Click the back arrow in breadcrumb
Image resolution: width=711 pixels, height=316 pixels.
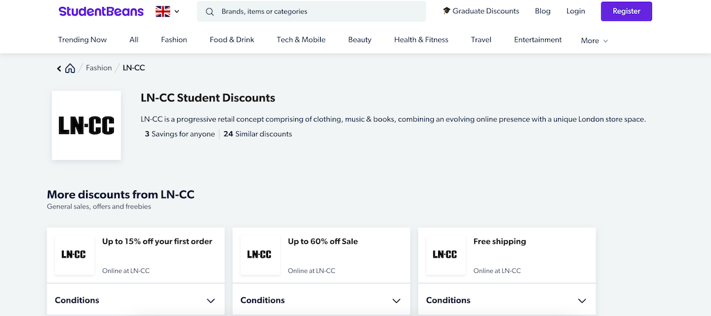(x=59, y=69)
